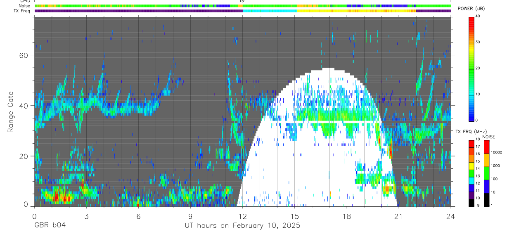This screenshot has width=507, height=234.
Task: Click the '18' tick on the UT hours axis
Action: click(347, 216)
